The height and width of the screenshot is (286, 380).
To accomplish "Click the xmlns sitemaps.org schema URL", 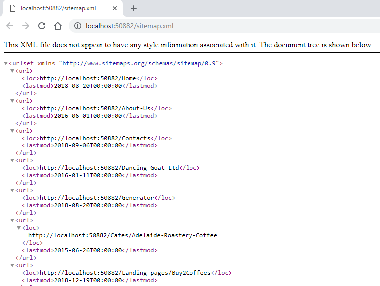I will [139, 63].
